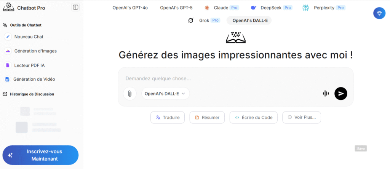Click the Pro badge next to Claude
The width and height of the screenshot is (390, 169).
234,8
